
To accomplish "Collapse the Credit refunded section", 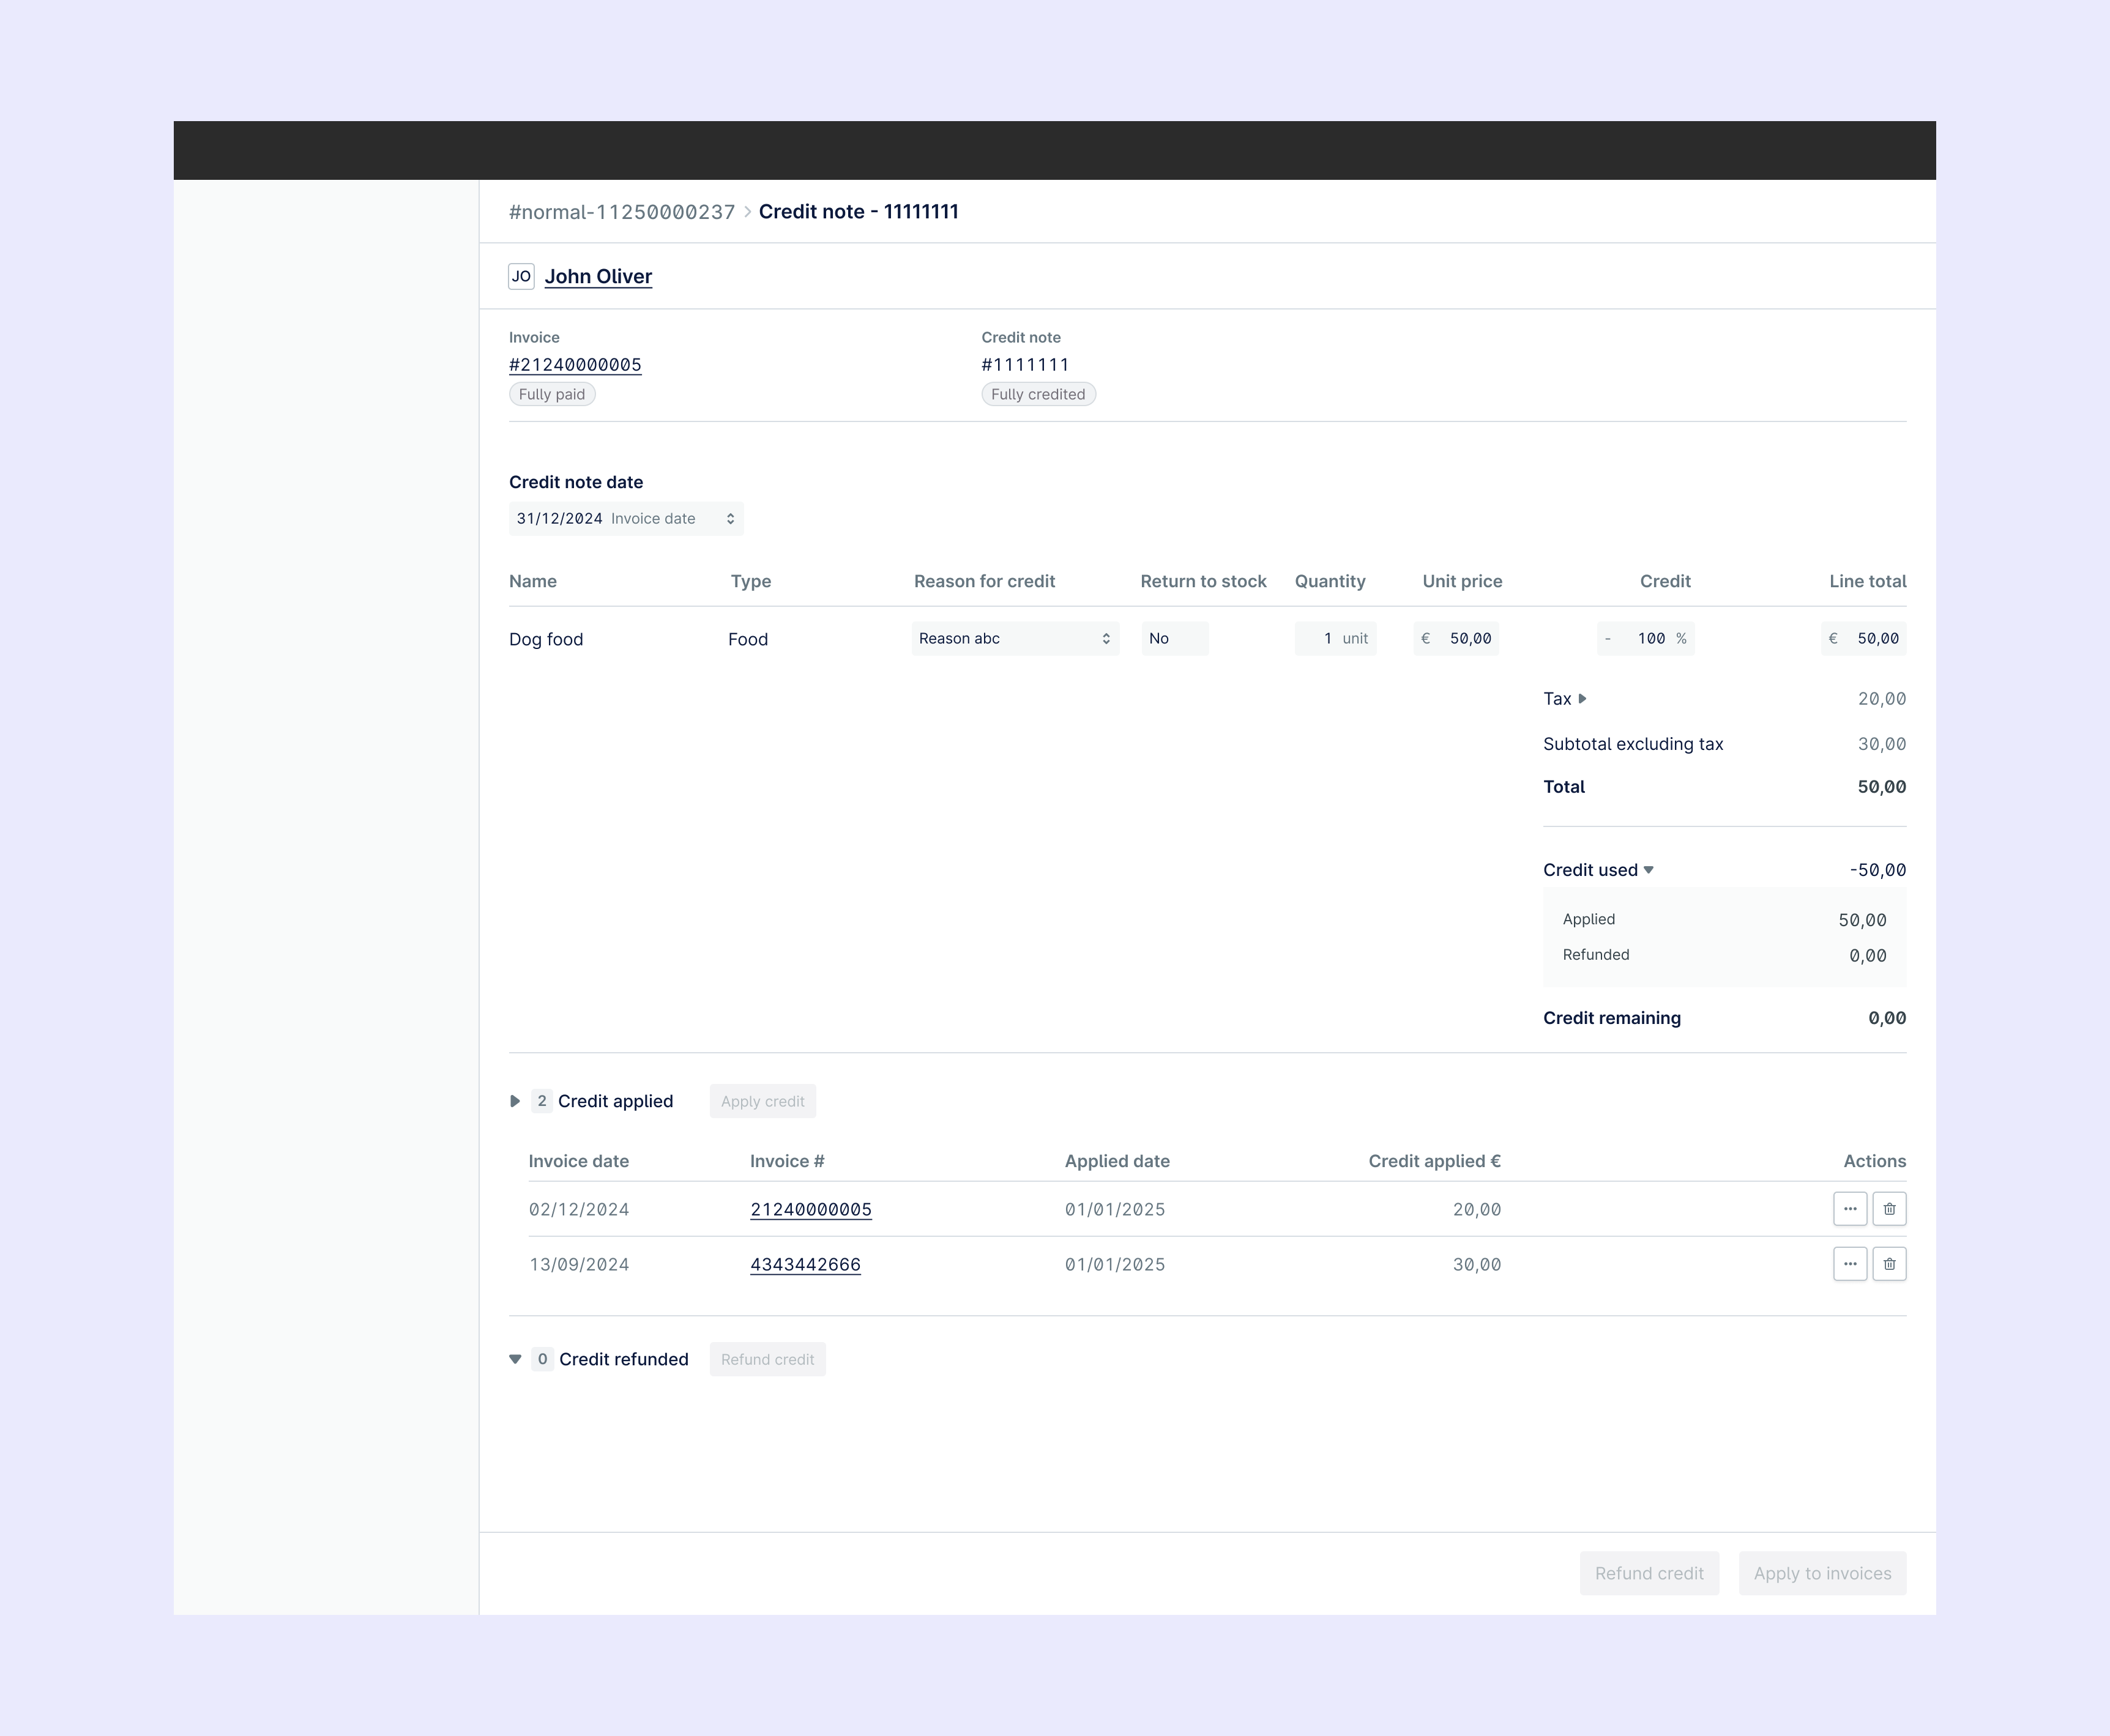I will [x=514, y=1359].
